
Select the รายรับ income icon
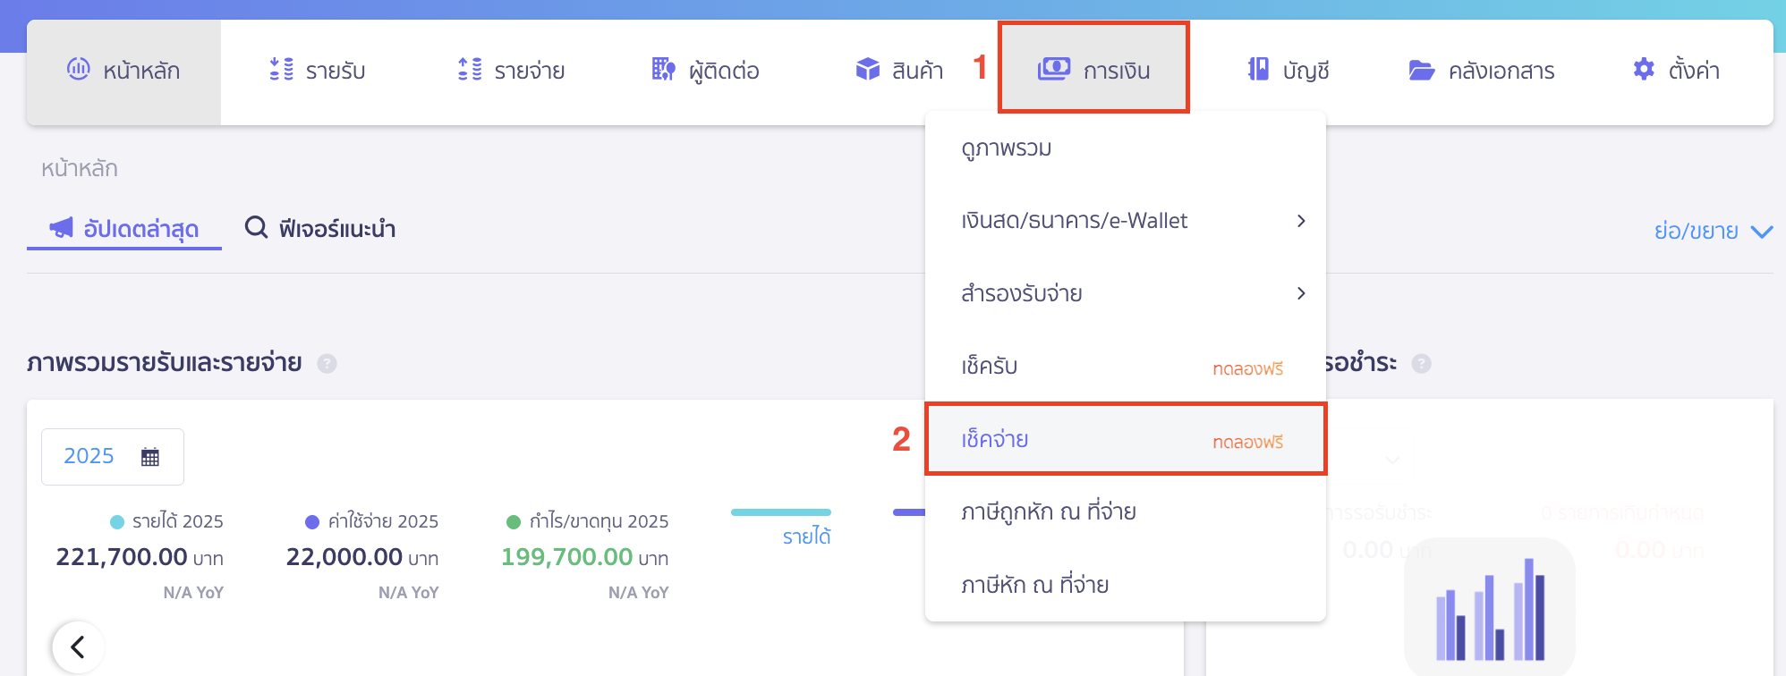[281, 68]
